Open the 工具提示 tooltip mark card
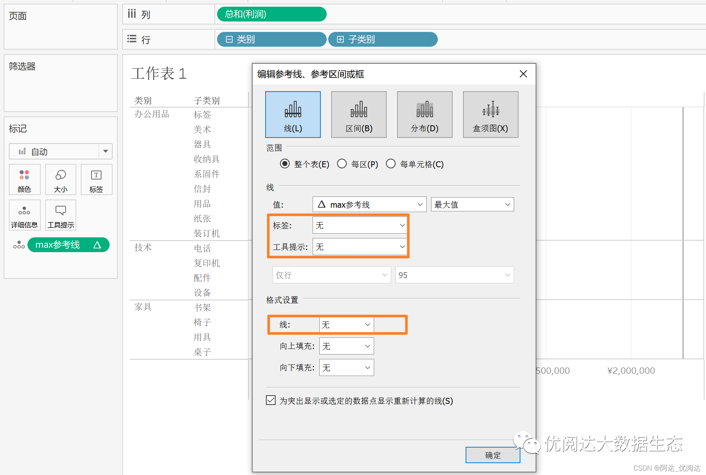Viewport: 706px width, 475px height. pos(61,215)
